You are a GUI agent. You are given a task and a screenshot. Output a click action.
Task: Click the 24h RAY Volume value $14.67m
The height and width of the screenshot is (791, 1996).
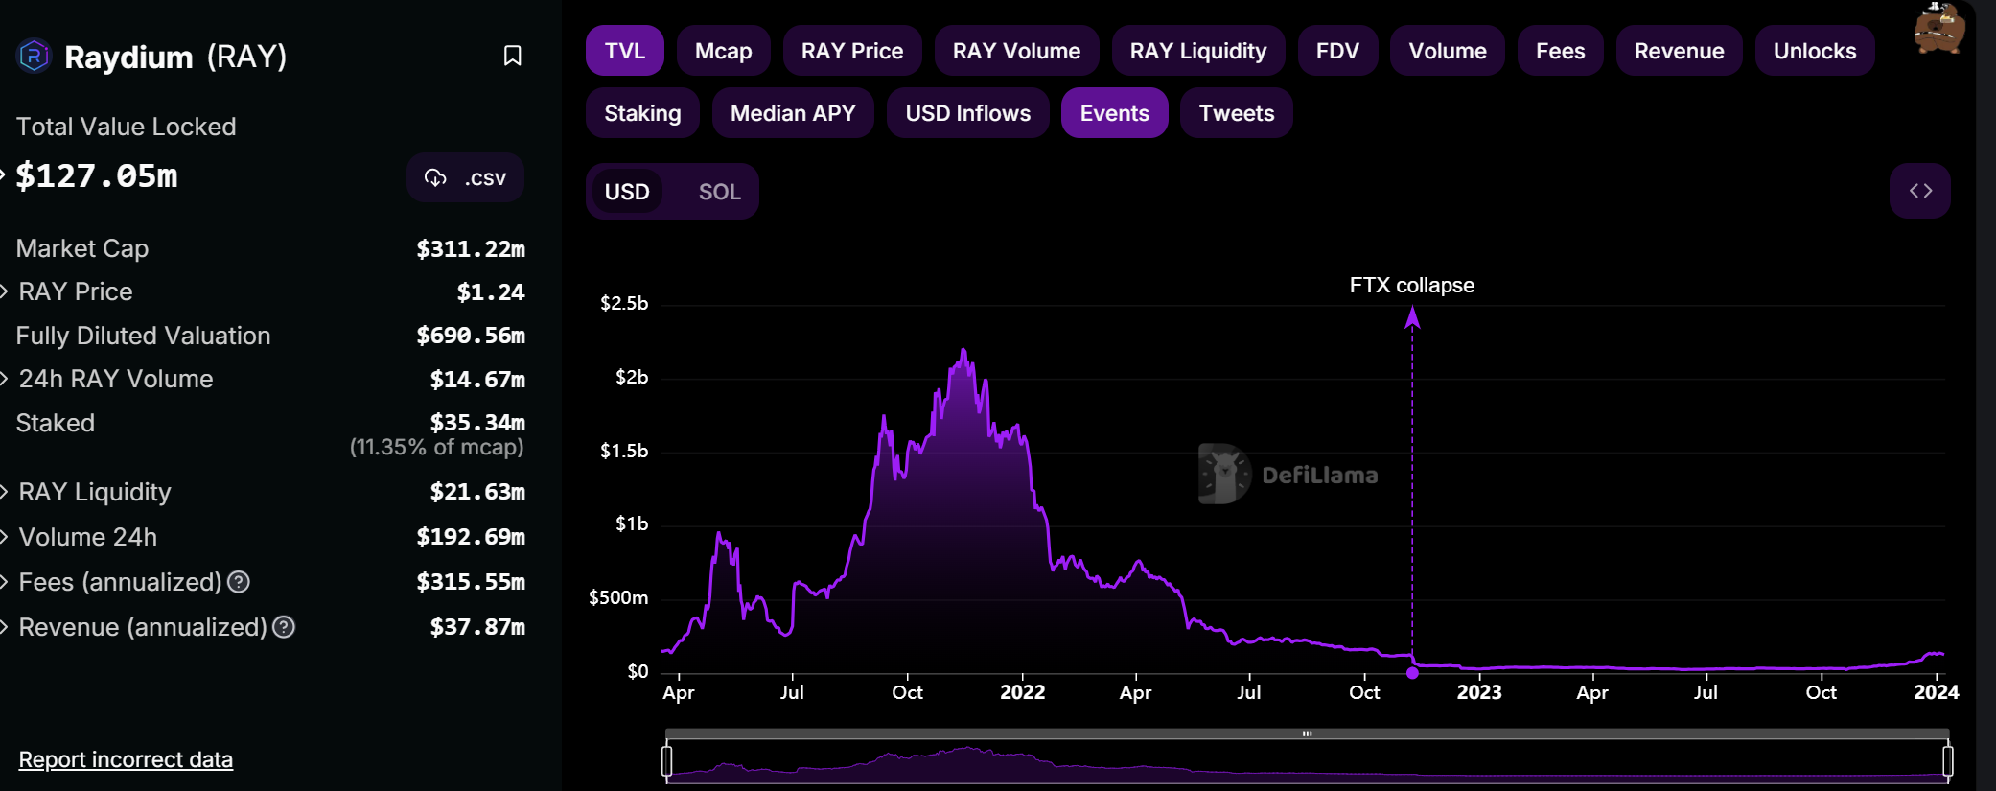click(477, 380)
